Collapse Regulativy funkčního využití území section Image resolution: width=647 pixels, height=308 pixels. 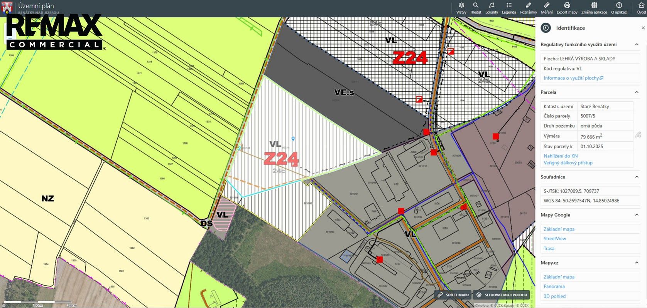(637, 44)
